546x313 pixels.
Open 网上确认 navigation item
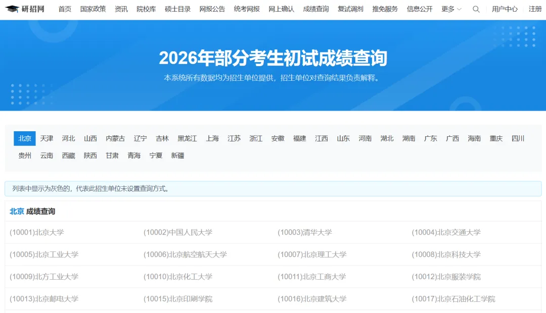coord(282,9)
